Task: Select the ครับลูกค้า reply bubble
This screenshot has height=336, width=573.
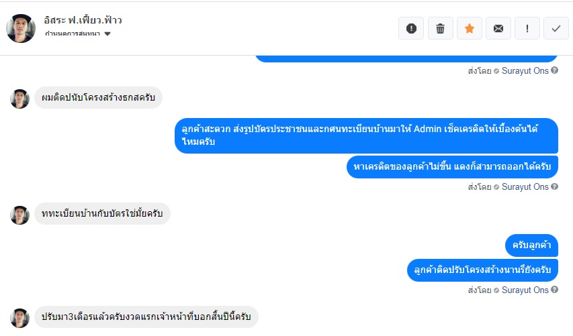Action: click(531, 245)
